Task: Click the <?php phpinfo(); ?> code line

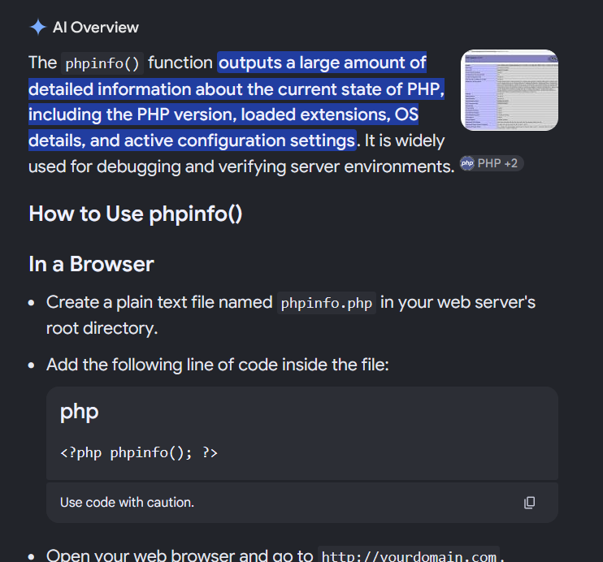Action: point(139,452)
